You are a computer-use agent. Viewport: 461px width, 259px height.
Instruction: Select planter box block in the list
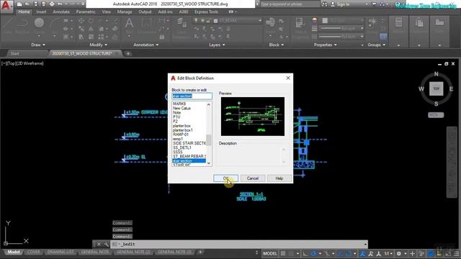tap(182, 126)
